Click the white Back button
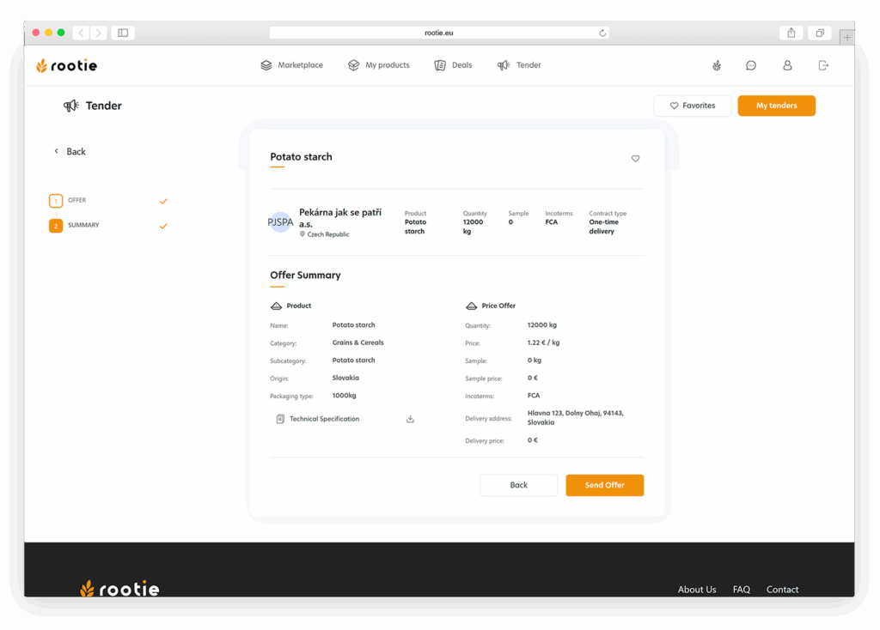880x630 pixels. (518, 485)
